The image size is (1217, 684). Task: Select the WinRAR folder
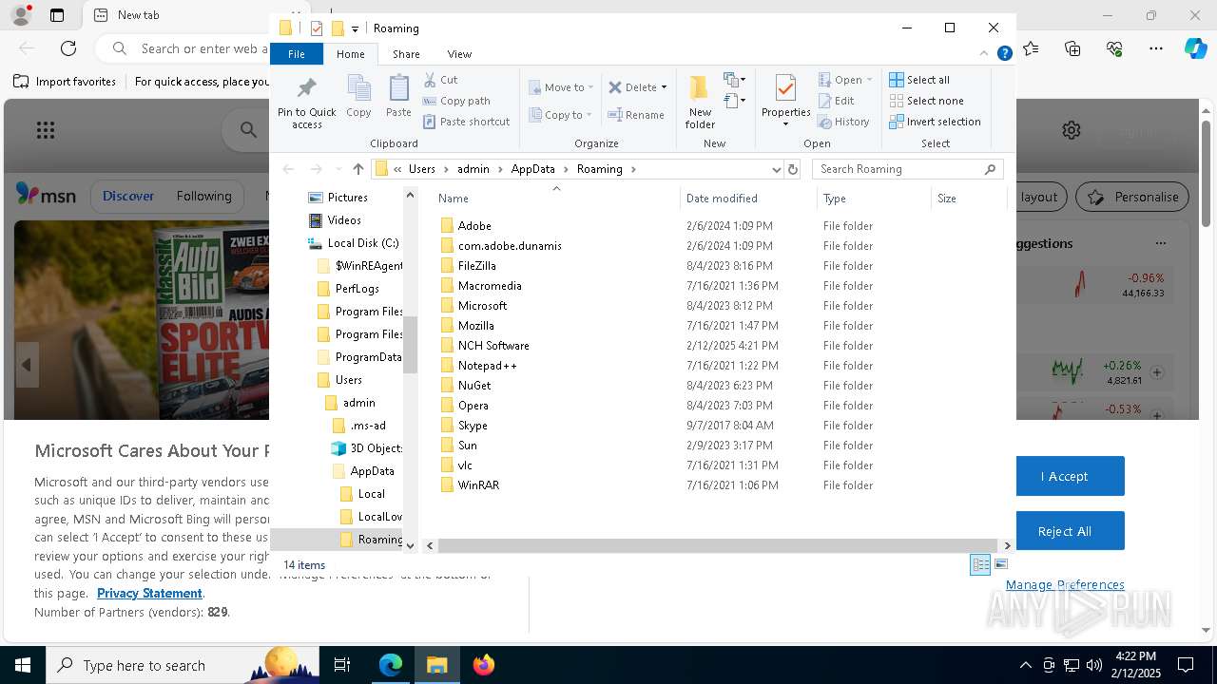(478, 485)
